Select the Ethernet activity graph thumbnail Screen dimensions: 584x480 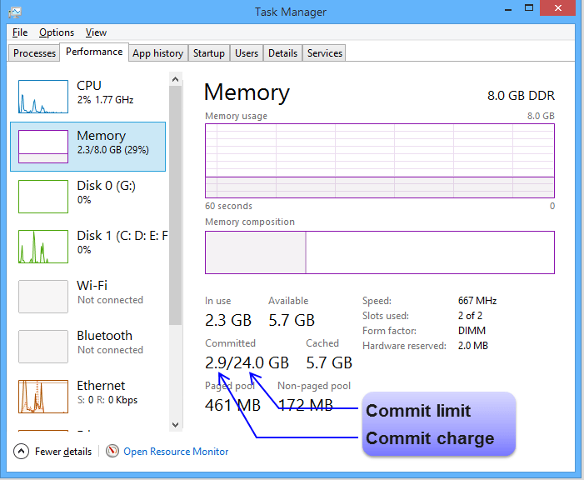pyautogui.click(x=43, y=397)
